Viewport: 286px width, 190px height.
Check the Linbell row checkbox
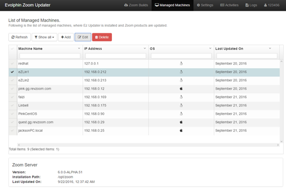click(12, 105)
